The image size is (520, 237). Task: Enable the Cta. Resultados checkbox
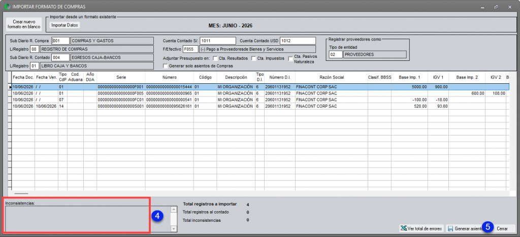coord(215,59)
